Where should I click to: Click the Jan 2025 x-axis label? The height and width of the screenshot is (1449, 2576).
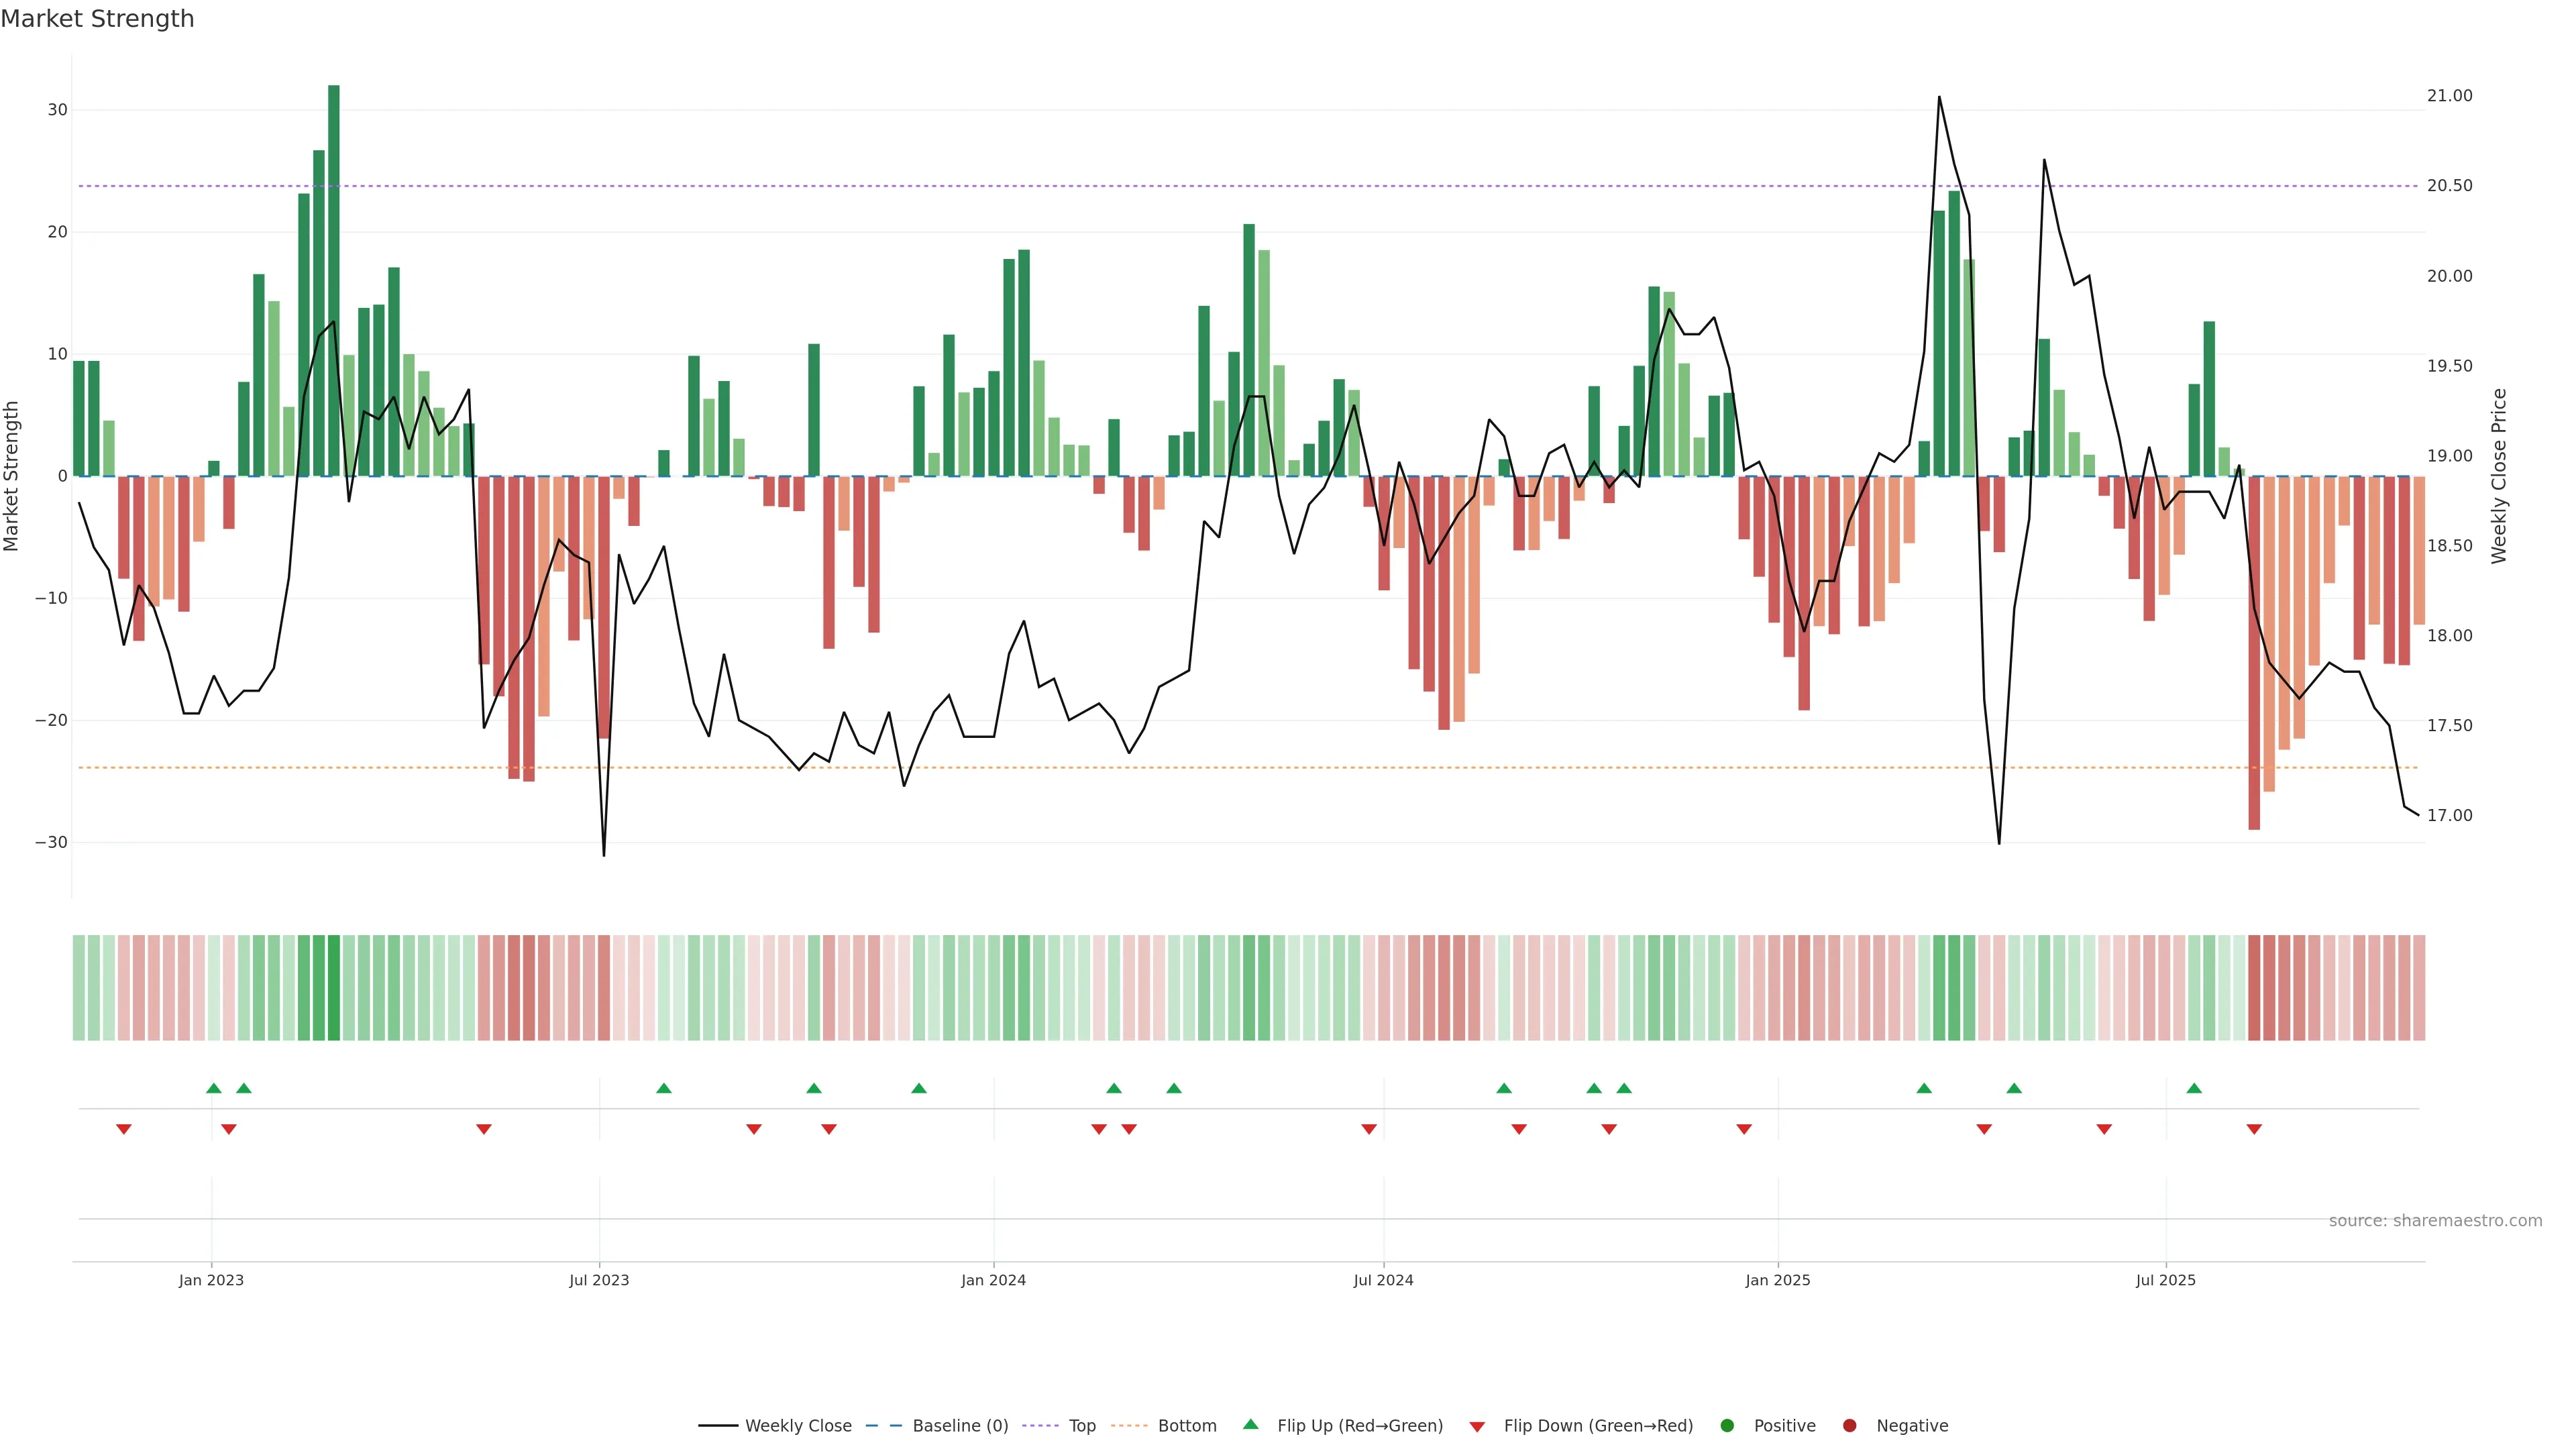click(x=1777, y=1280)
